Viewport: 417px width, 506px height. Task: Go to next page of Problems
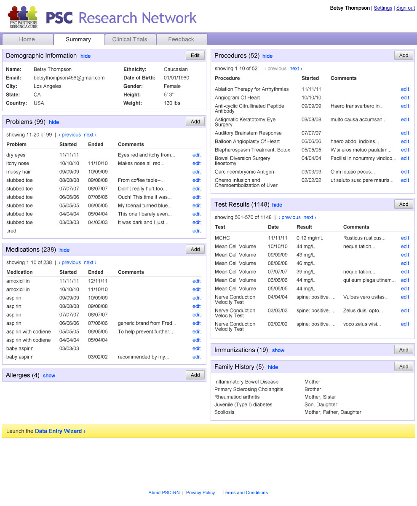pos(90,135)
